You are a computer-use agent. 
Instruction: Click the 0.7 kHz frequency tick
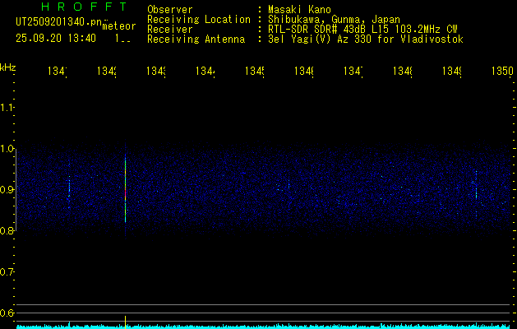(7, 271)
